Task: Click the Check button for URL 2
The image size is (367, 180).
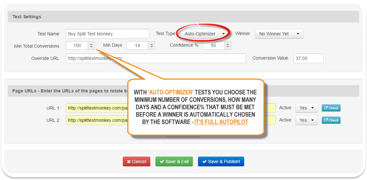Action: tap(331, 120)
